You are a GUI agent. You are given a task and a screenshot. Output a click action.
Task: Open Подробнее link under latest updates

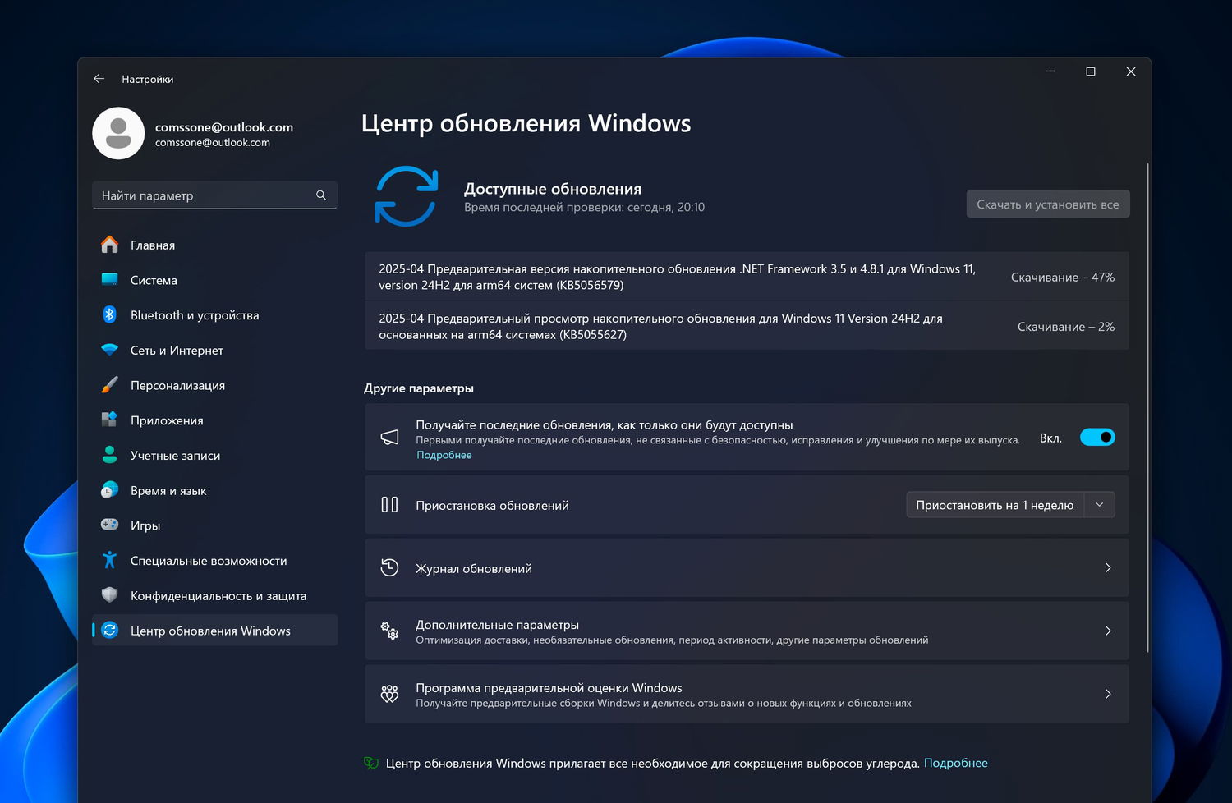[x=444, y=455]
